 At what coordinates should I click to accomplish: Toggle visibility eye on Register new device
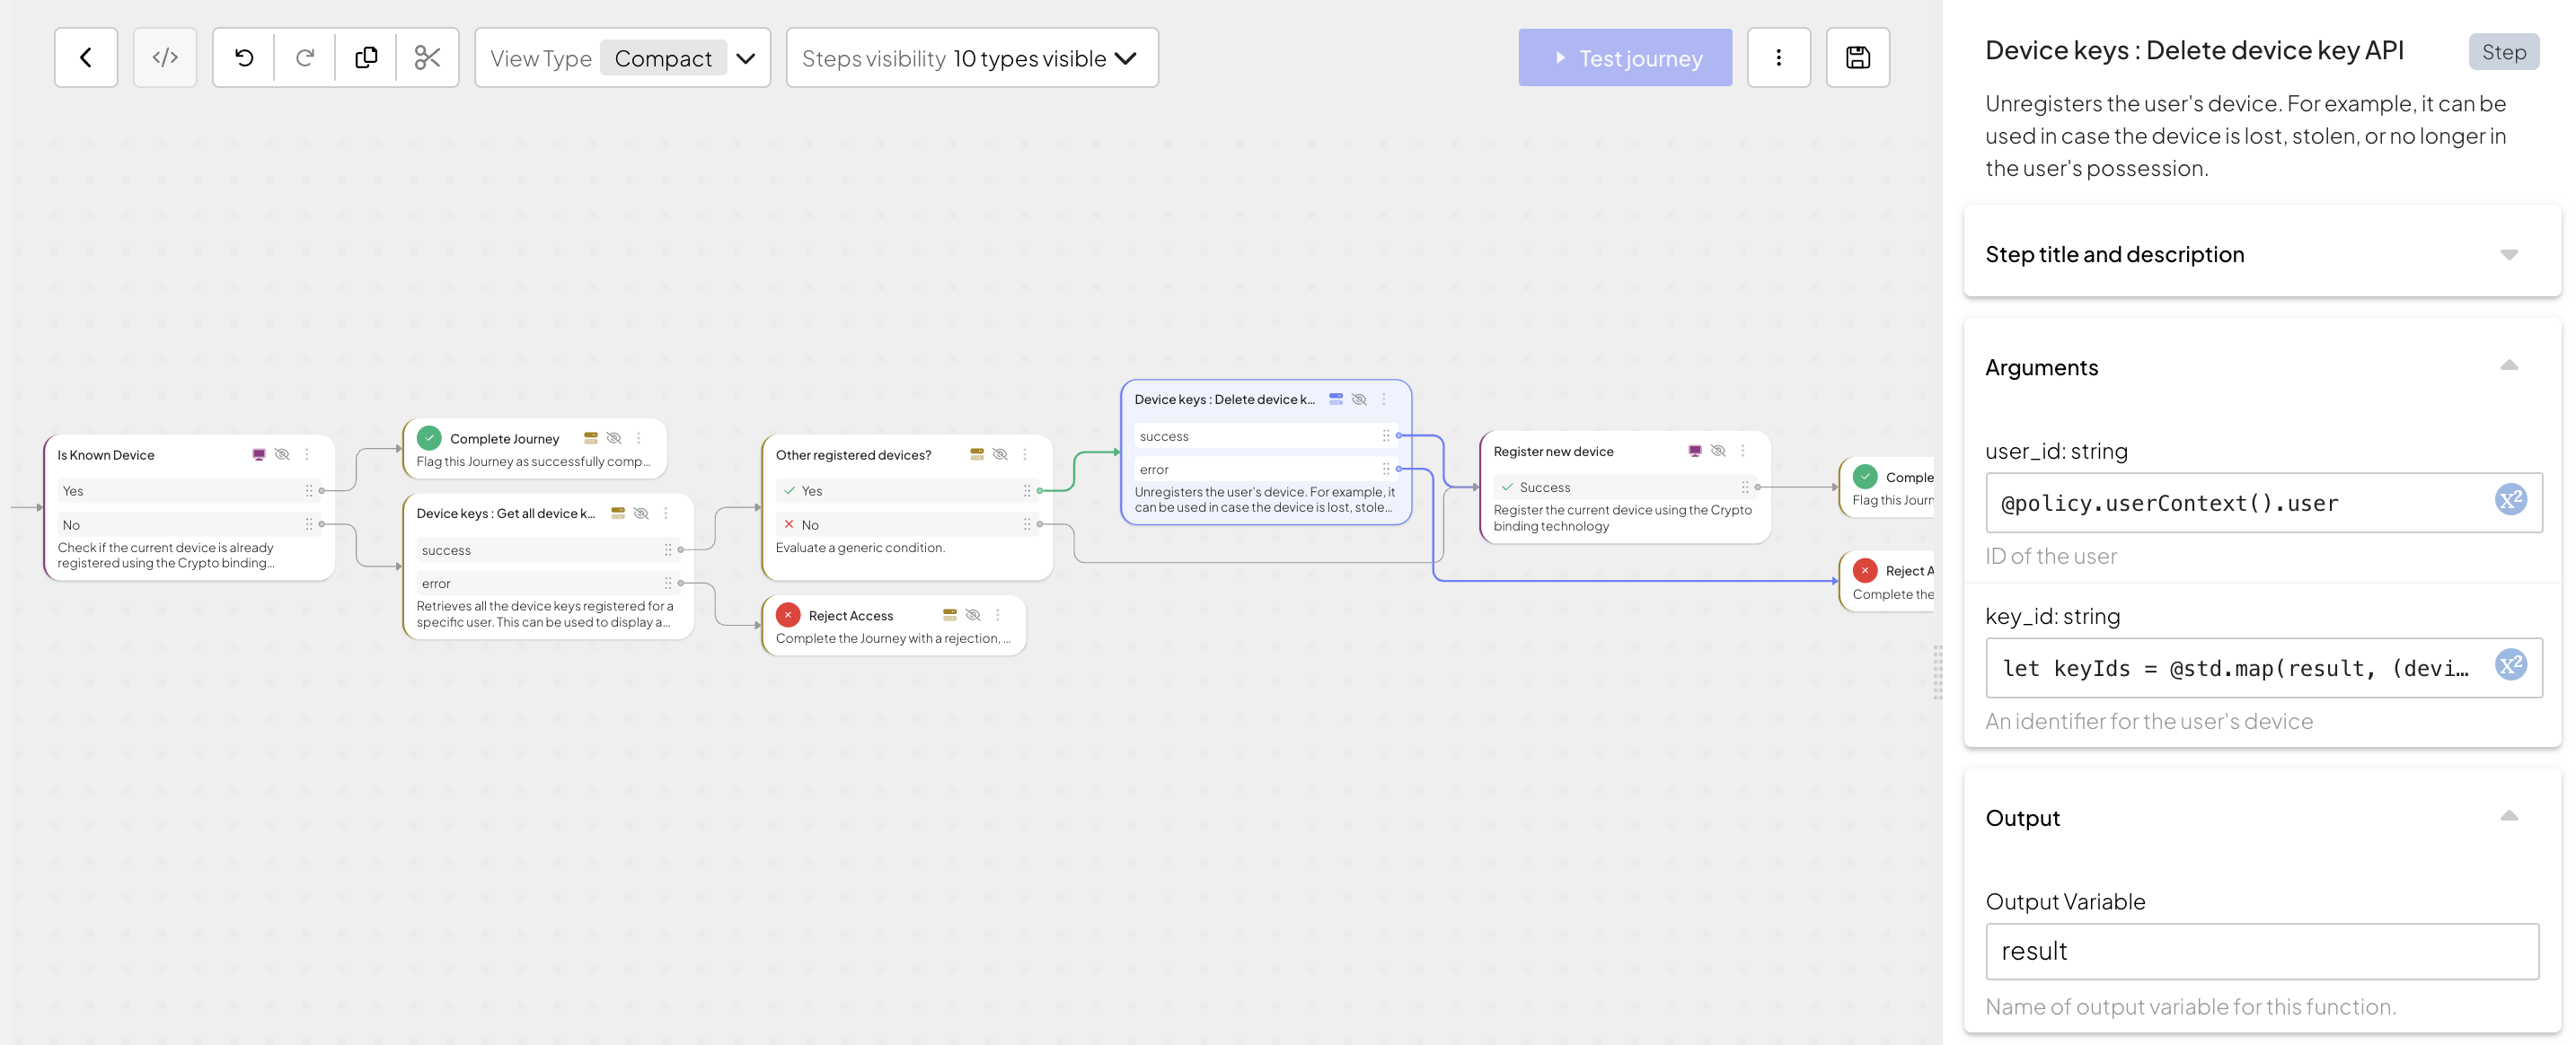1718,451
